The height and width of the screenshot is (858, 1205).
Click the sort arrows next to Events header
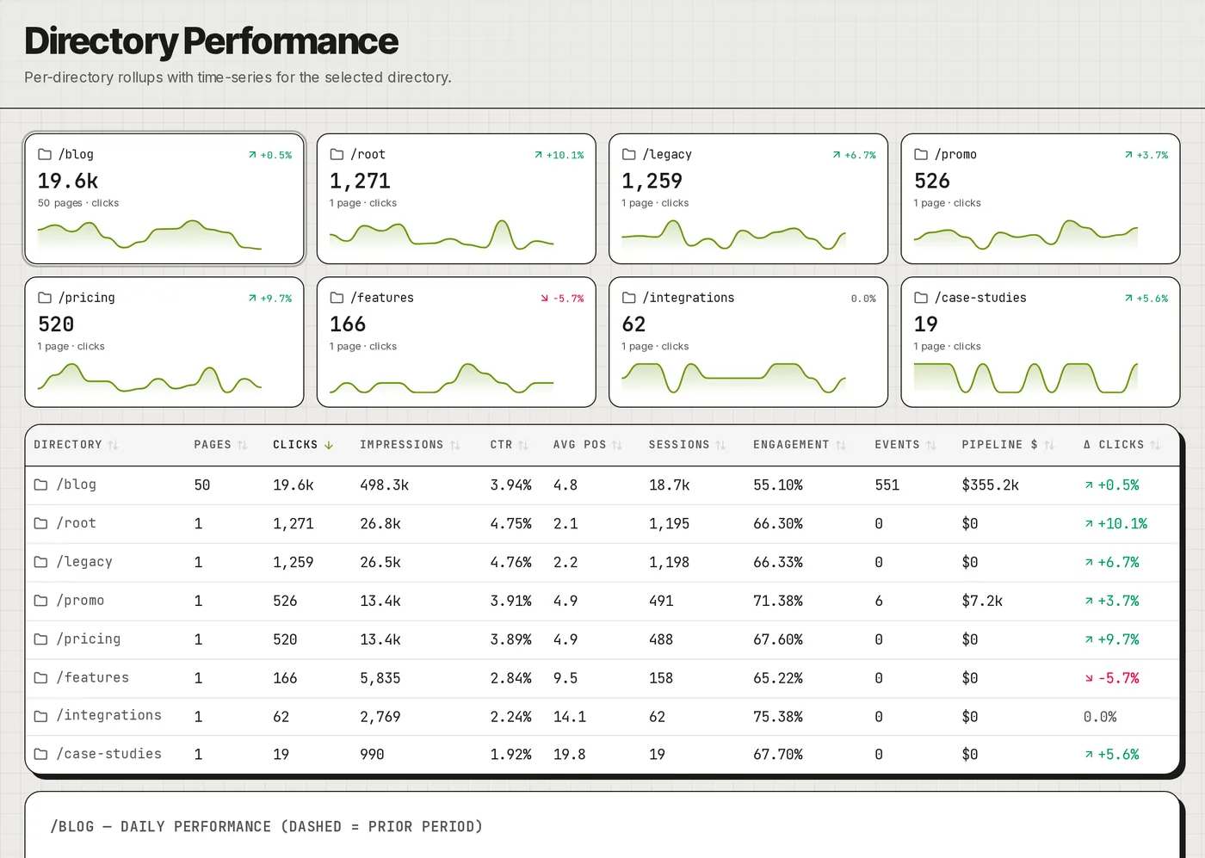(x=931, y=445)
